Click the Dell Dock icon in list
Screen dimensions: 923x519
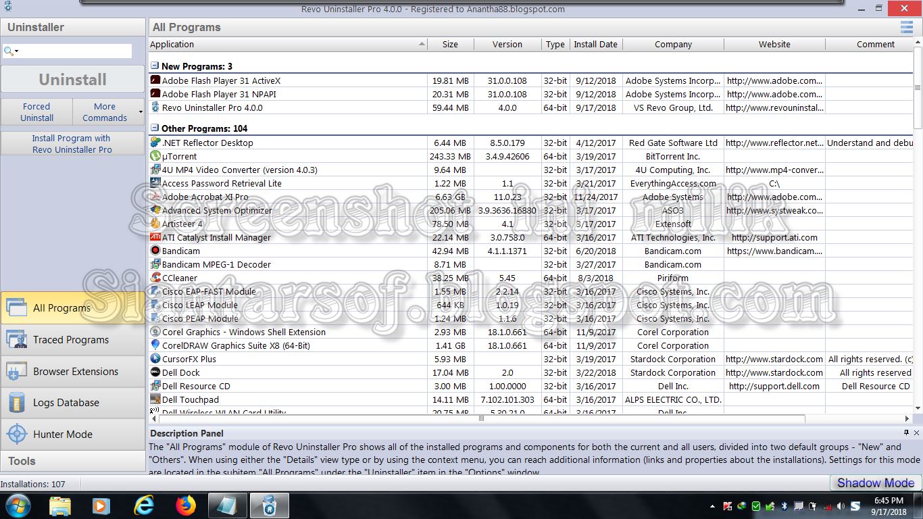click(155, 372)
